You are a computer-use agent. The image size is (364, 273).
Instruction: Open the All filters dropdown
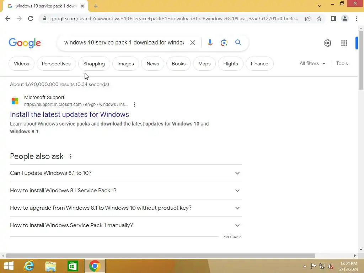(312, 63)
